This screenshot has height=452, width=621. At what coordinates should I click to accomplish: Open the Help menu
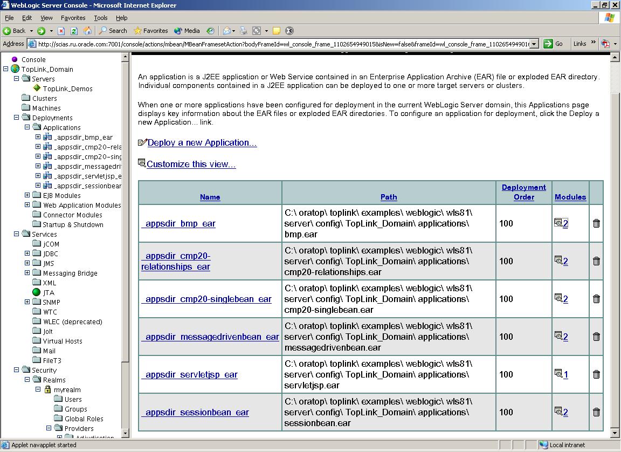pyautogui.click(x=122, y=18)
